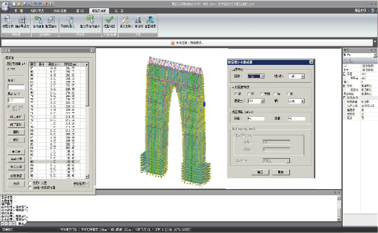
Task: Open the dropdown heading the right properties panel
Action: tap(360, 55)
